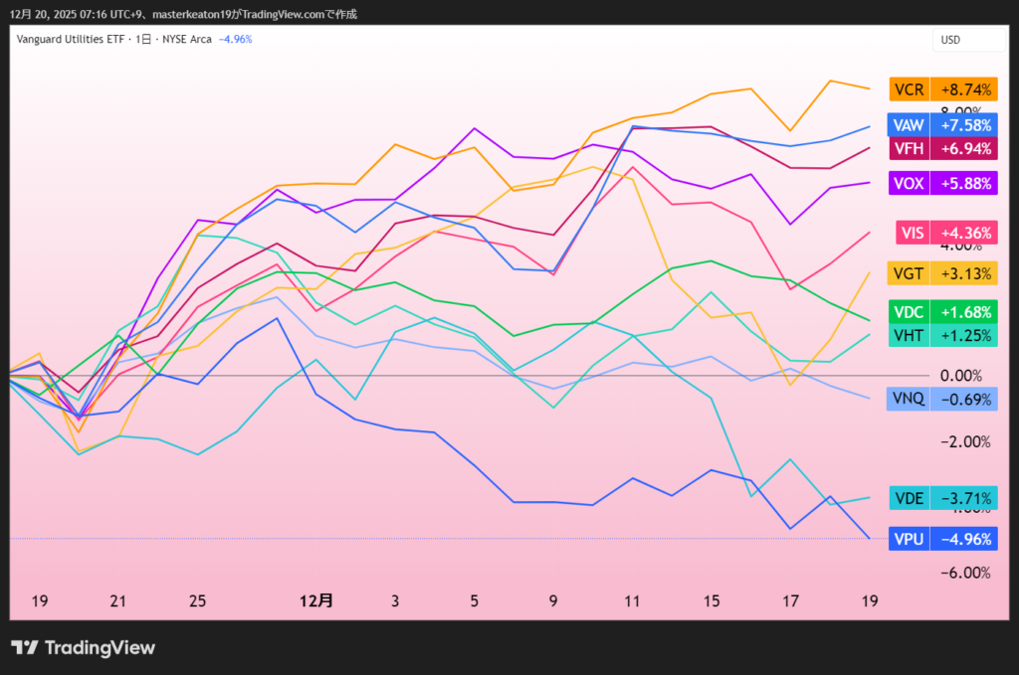Select the orange VCR series label

[x=909, y=89]
